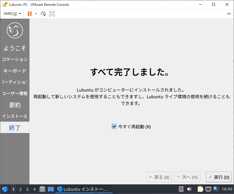Click the 実行 (D) button
Image resolution: width=234 pixels, height=194 pixels.
coord(219,177)
